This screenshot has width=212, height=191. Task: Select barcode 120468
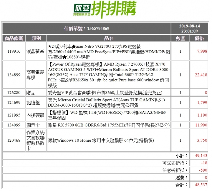14,140
